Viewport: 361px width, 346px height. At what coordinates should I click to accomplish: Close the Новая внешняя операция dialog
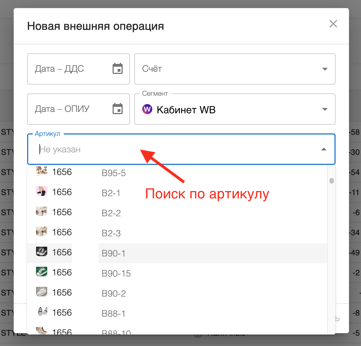point(333,24)
